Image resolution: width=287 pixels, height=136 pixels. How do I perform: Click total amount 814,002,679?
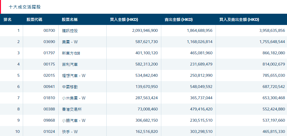(274, 64)
